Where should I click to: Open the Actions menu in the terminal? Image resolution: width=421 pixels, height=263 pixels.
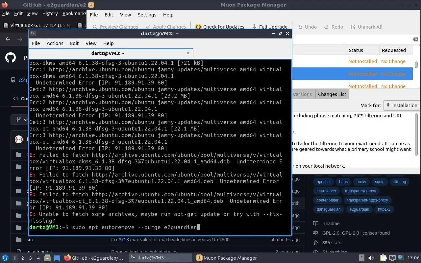pos(55,43)
